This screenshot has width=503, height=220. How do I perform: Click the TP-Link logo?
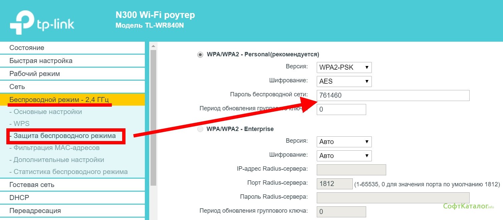pyautogui.click(x=42, y=23)
